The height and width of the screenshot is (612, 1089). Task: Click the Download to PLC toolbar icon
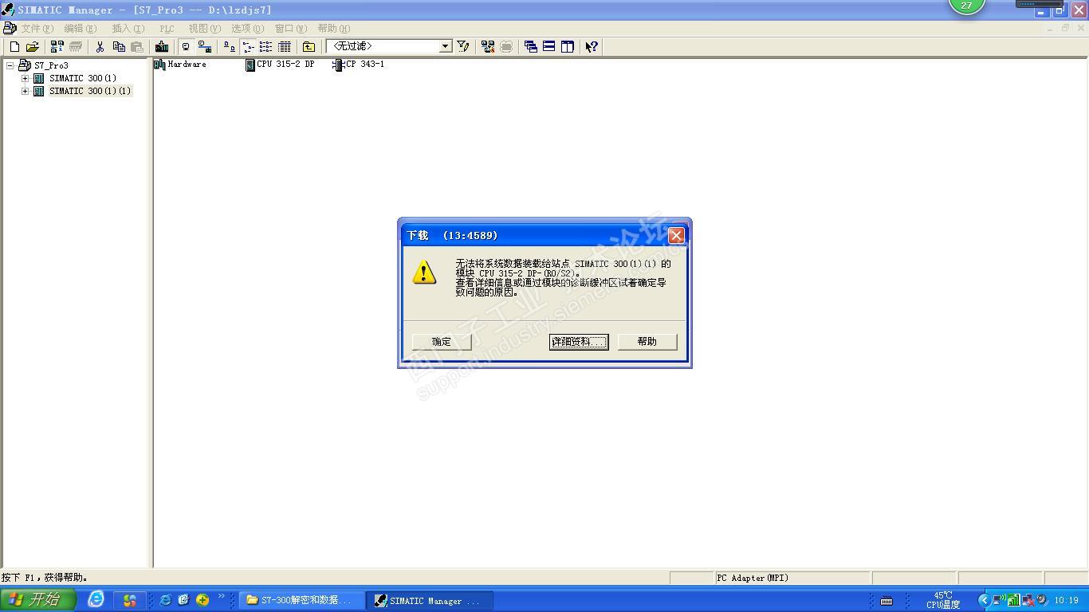click(162, 47)
